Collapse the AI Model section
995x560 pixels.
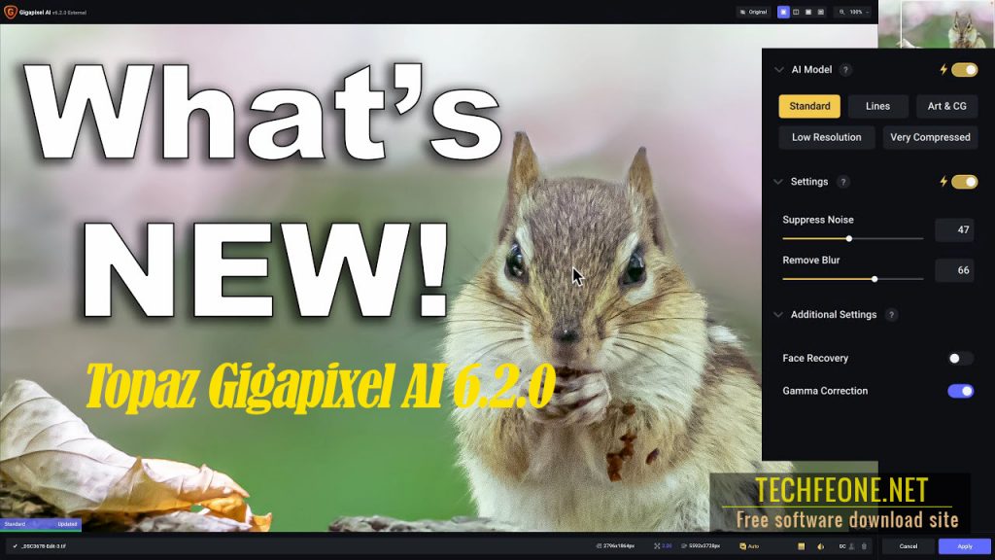tap(778, 70)
